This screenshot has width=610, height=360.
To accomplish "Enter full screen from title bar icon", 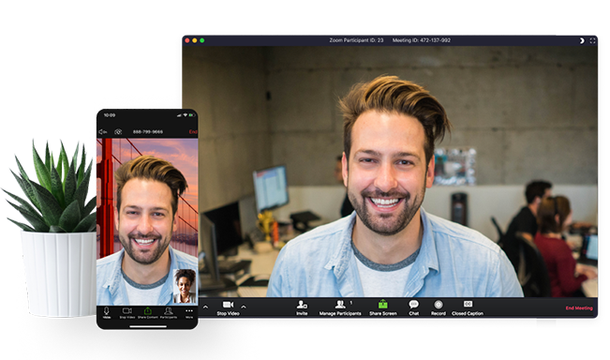I will 592,40.
